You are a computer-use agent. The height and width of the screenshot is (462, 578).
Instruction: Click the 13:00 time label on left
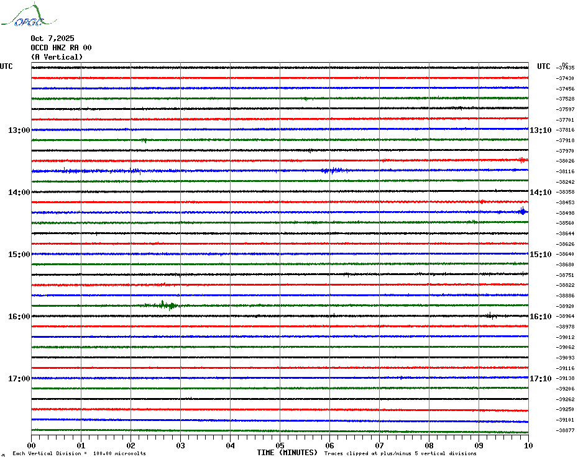point(19,130)
